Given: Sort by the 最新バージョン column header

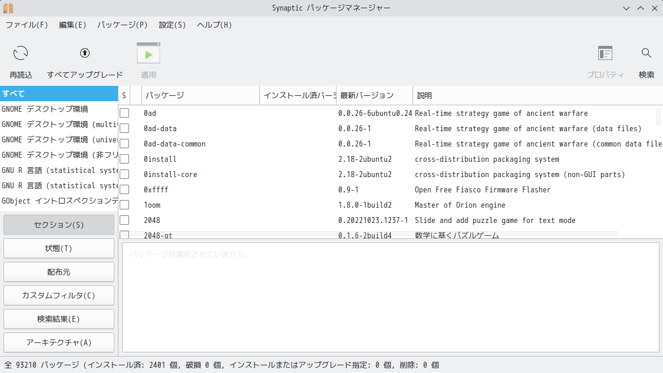Looking at the screenshot, I should tap(375, 95).
